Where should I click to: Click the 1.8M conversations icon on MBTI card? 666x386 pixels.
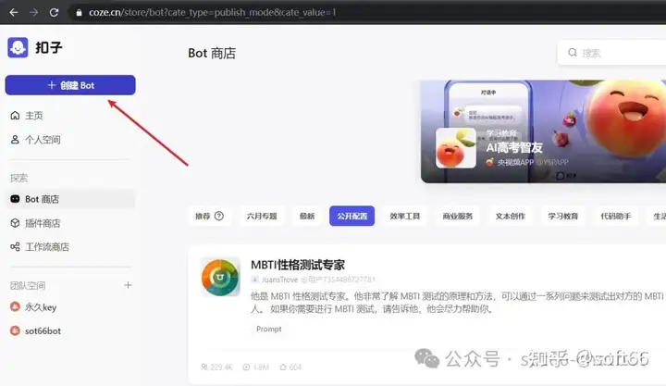(x=246, y=367)
